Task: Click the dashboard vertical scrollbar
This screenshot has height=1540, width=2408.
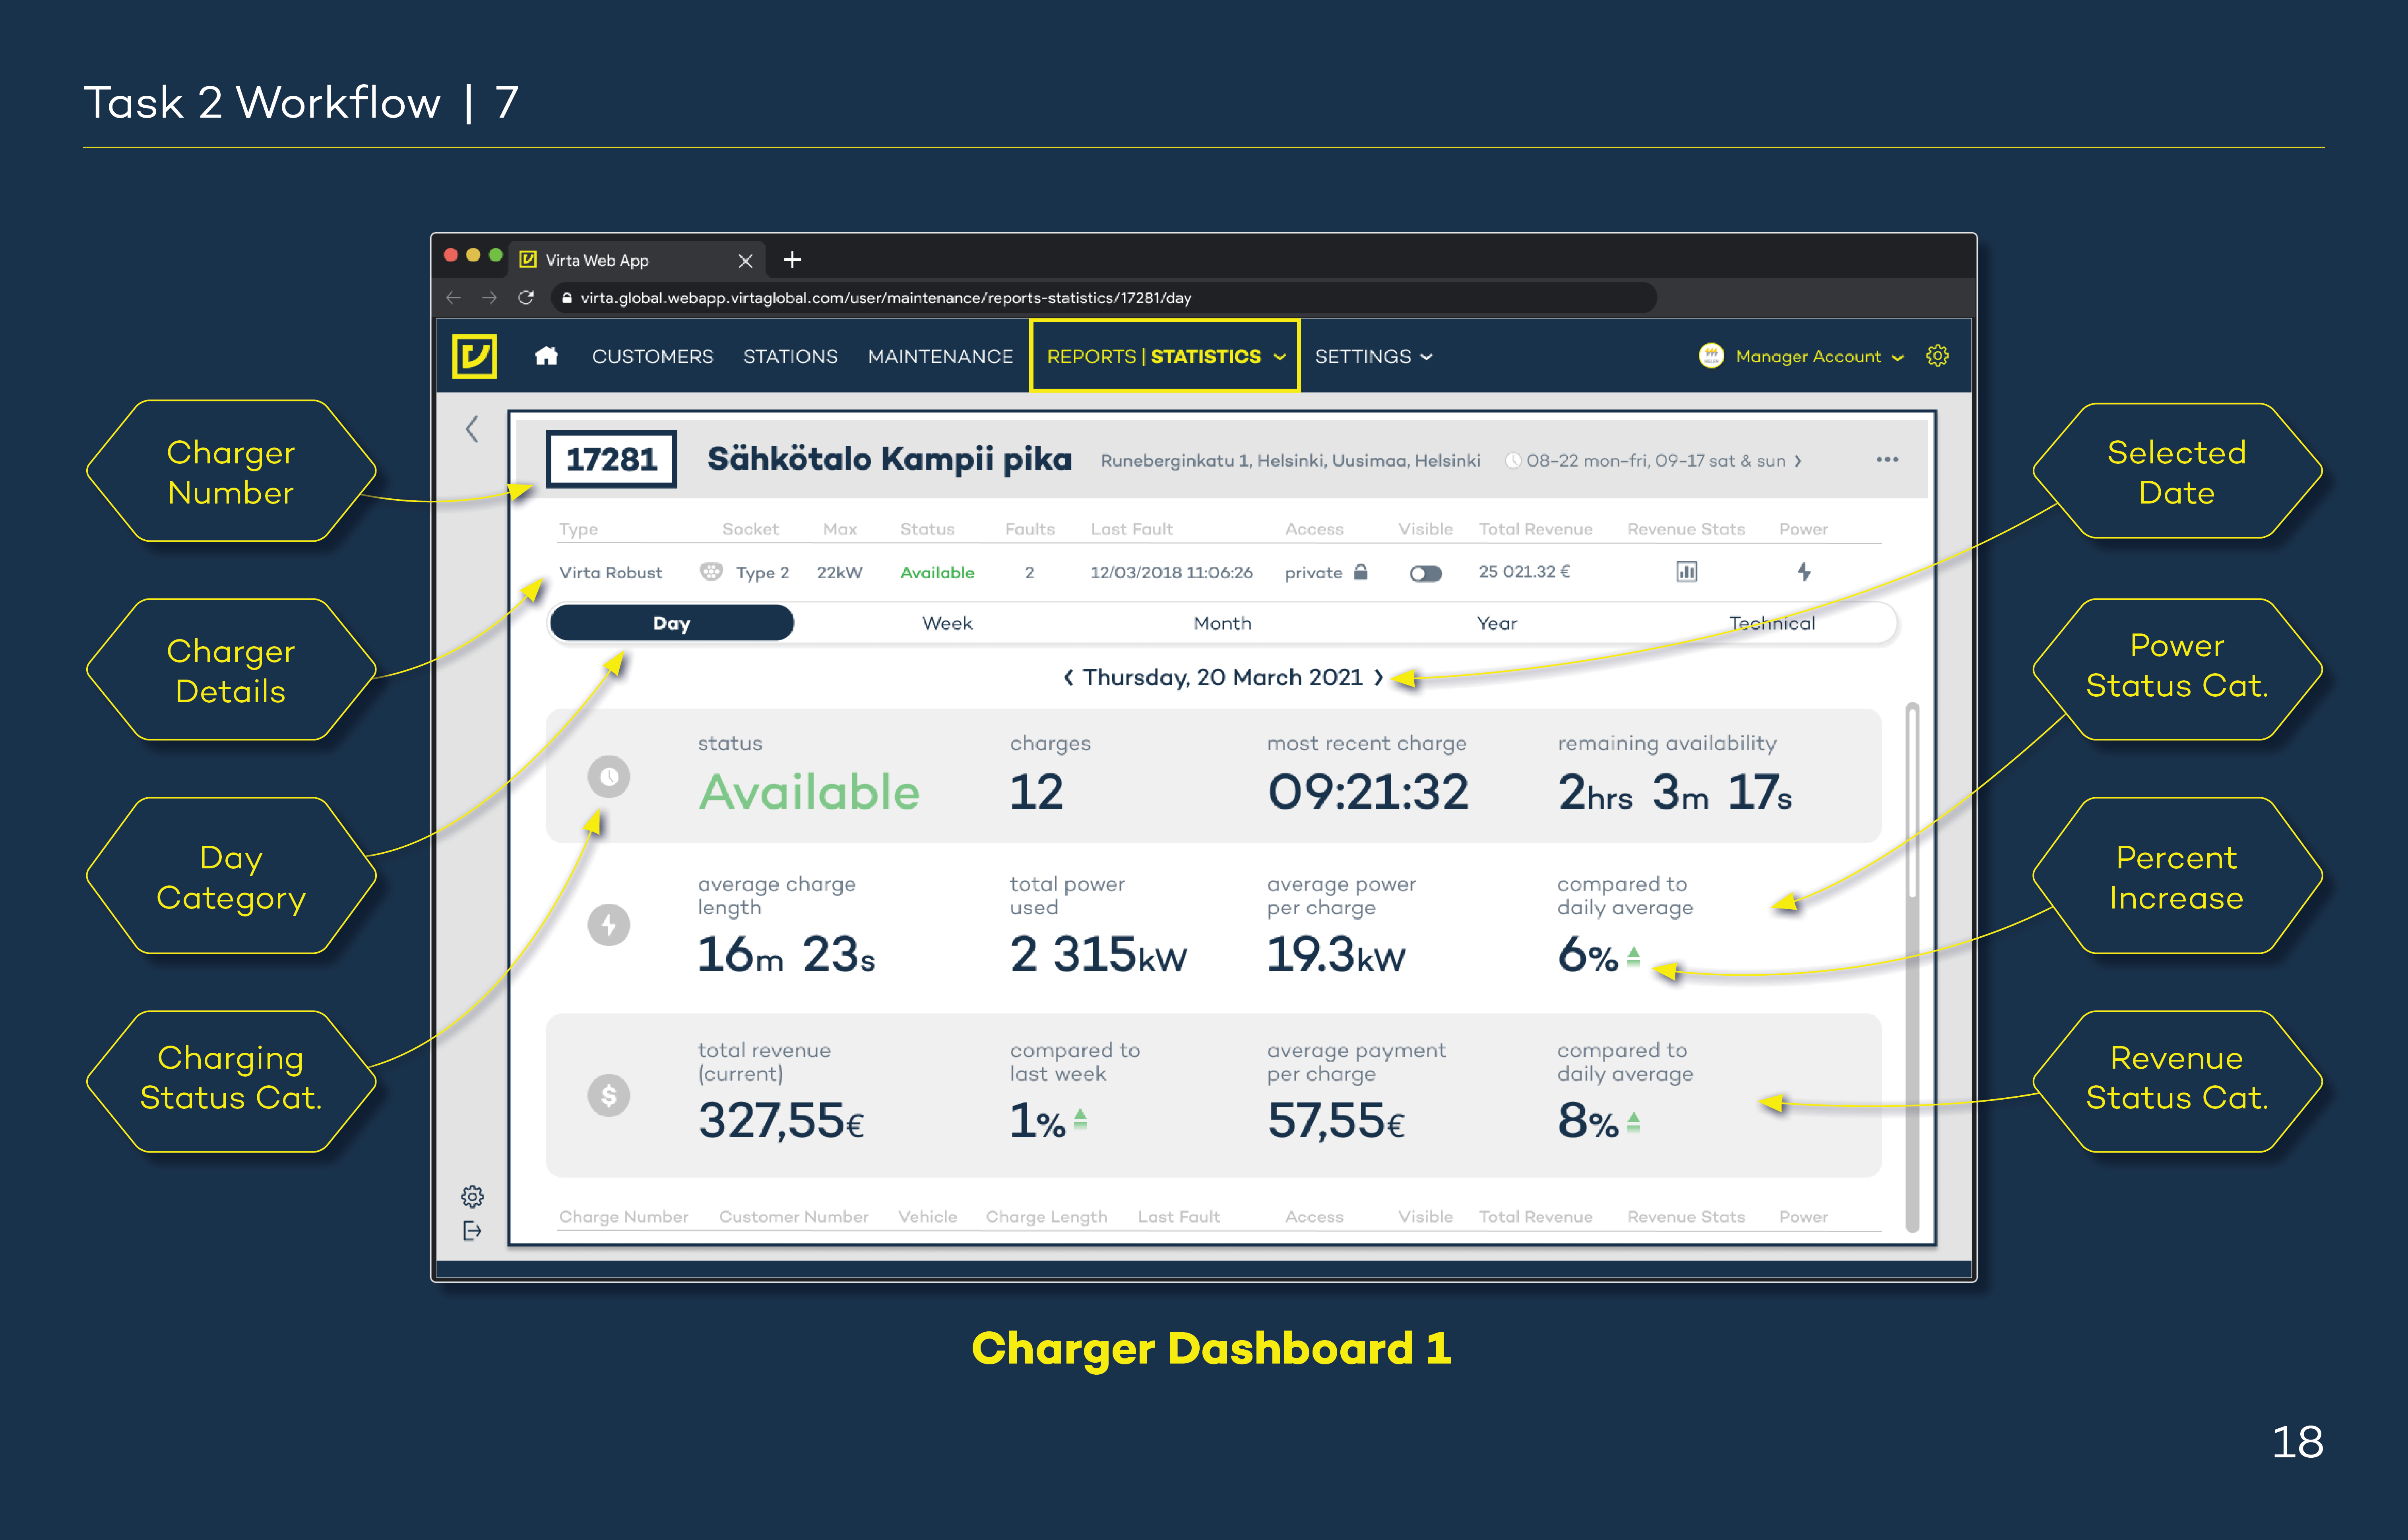Action: coord(1911,800)
